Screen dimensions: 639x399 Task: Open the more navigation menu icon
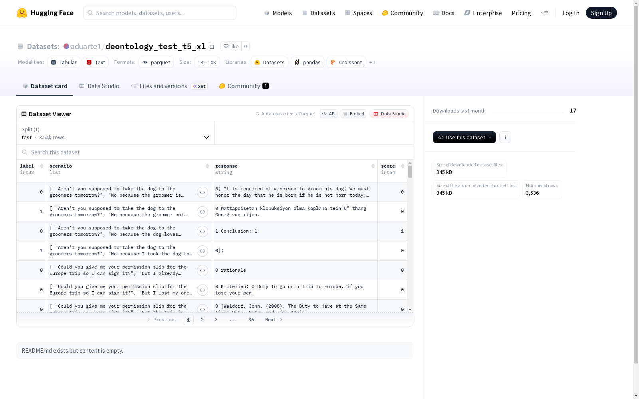pyautogui.click(x=544, y=13)
